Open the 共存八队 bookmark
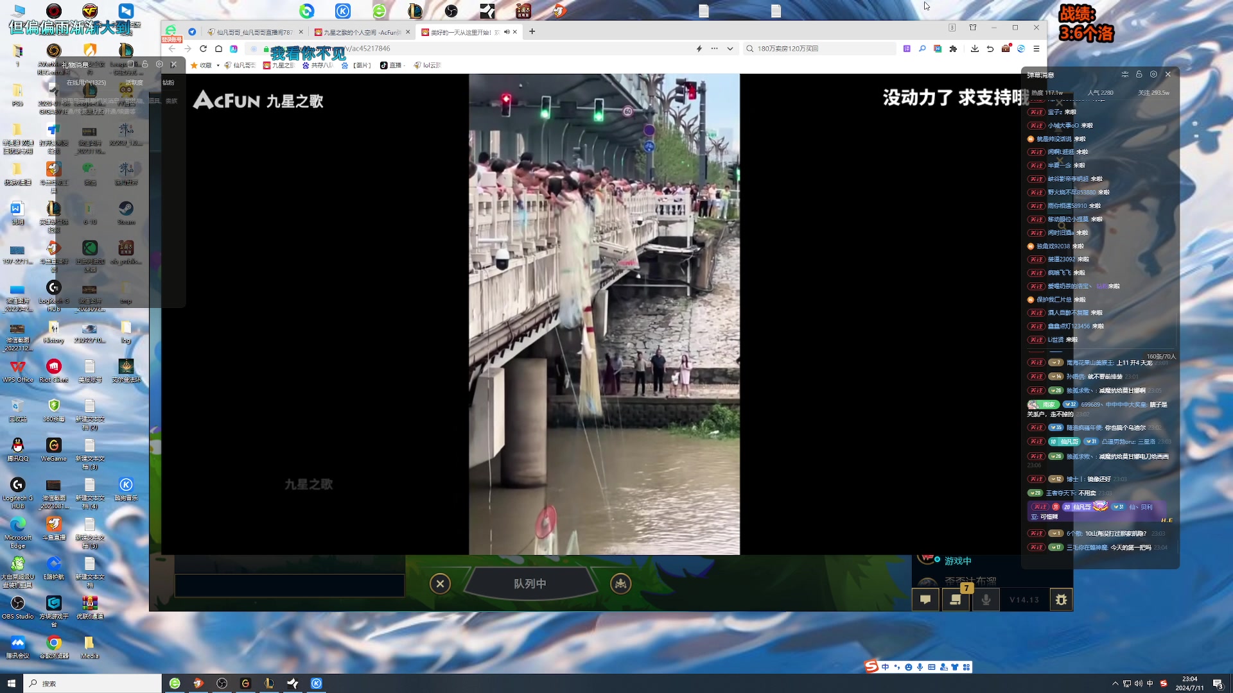This screenshot has height=693, width=1233. tap(317, 65)
